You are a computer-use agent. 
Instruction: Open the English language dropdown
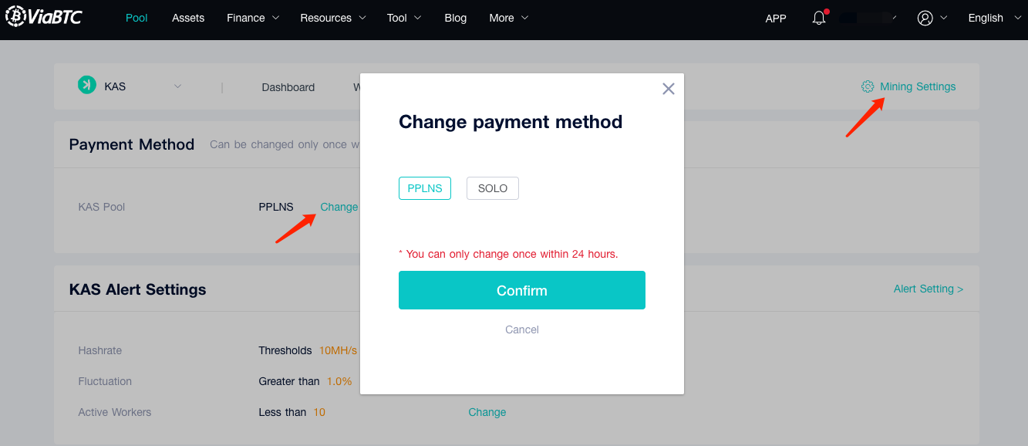click(x=995, y=18)
